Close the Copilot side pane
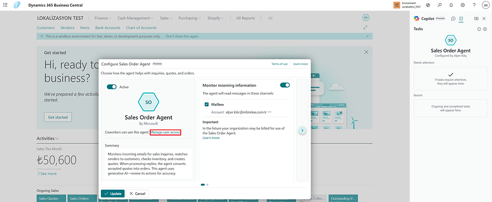The image size is (492, 202). pos(484,18)
